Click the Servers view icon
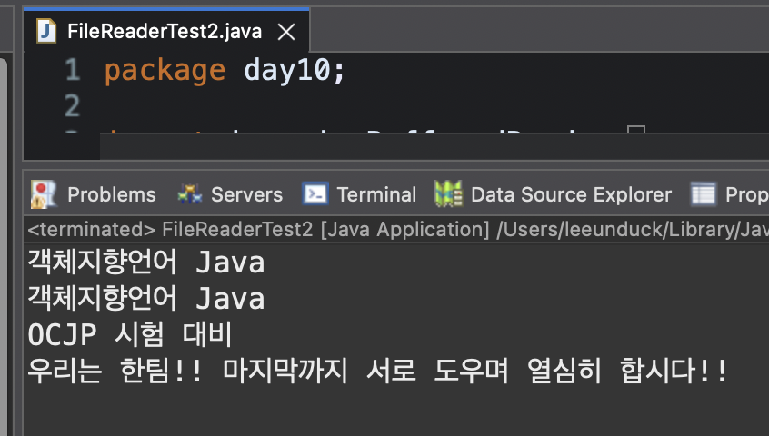 coord(190,194)
